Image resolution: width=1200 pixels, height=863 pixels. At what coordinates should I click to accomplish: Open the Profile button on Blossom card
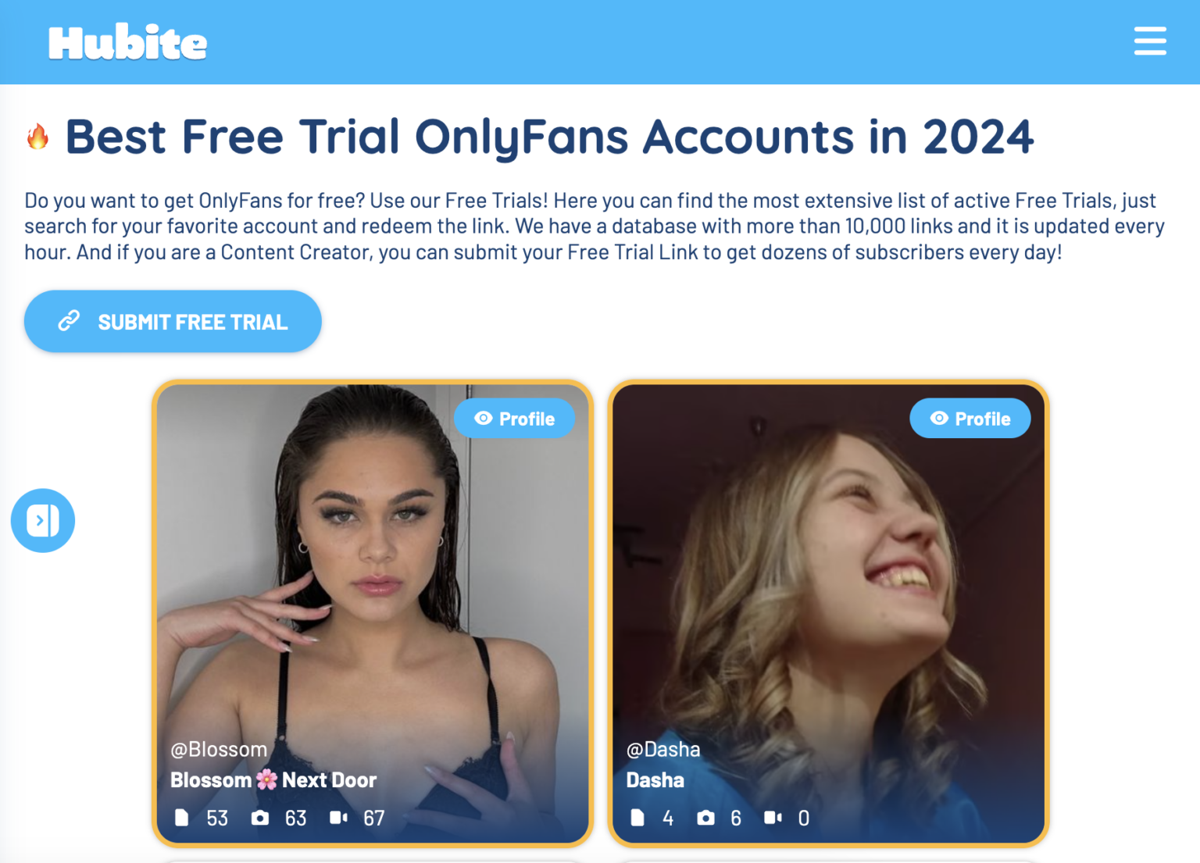click(515, 419)
